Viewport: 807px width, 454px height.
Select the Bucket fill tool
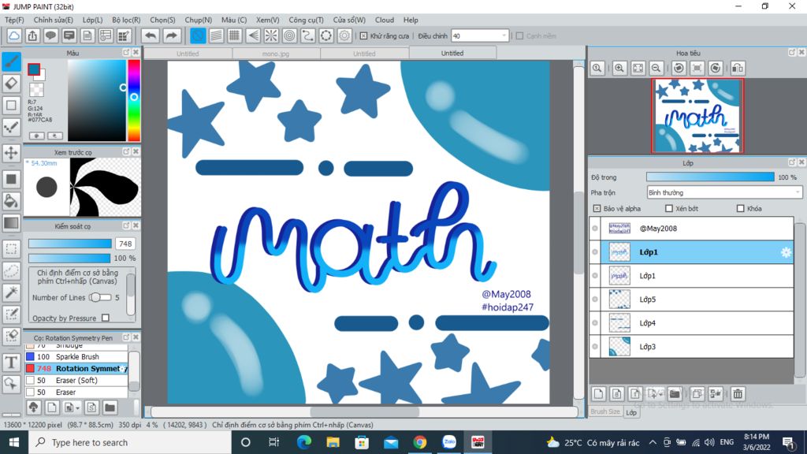point(11,201)
